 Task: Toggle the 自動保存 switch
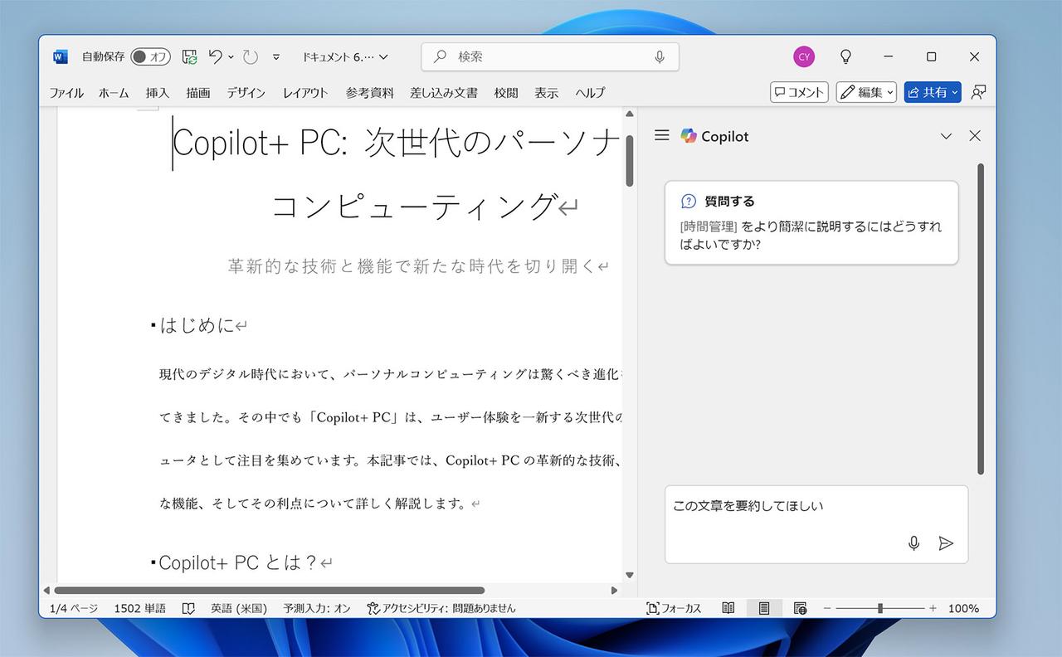(x=150, y=56)
